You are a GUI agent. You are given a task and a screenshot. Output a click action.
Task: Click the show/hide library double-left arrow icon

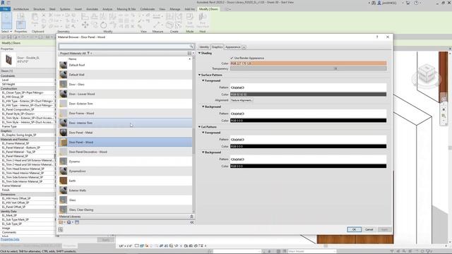[x=192, y=222]
